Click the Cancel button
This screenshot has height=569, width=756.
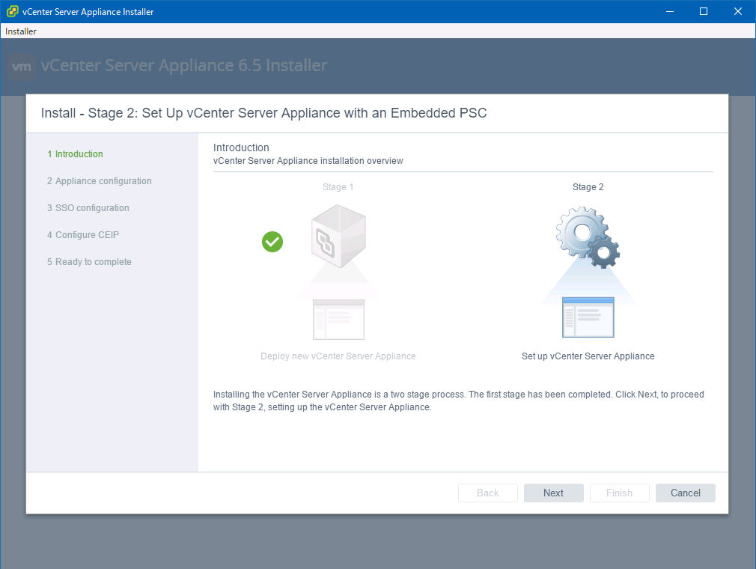pyautogui.click(x=685, y=493)
